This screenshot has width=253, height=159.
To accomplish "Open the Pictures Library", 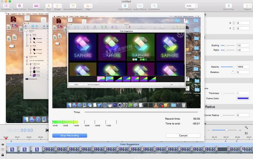I will pyautogui.click(x=36, y=6).
